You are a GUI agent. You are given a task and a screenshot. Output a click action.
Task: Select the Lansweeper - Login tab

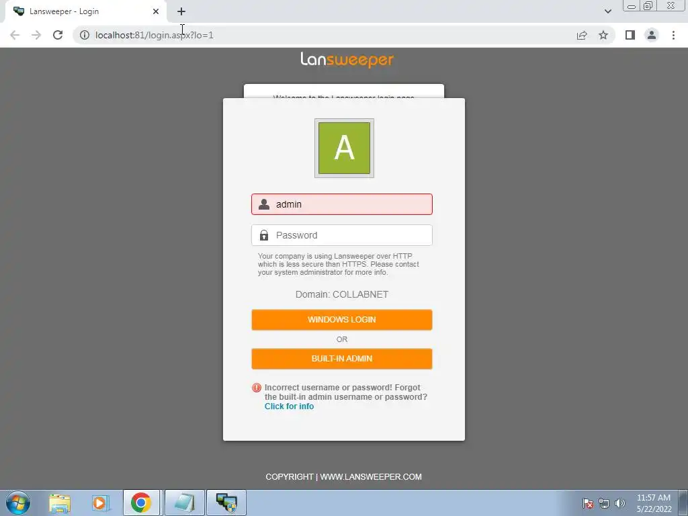[85, 11]
